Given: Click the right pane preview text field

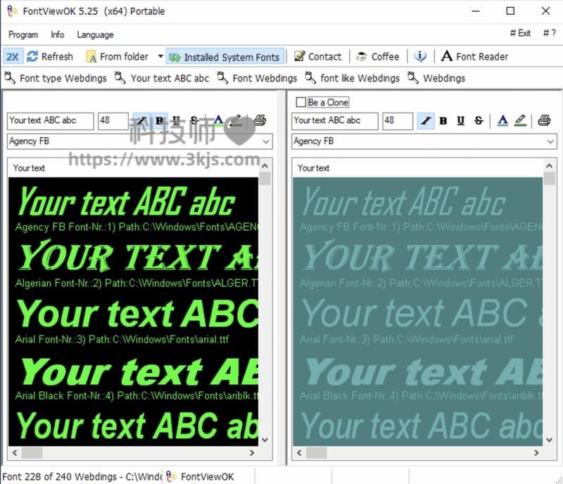Looking at the screenshot, I should 335,121.
